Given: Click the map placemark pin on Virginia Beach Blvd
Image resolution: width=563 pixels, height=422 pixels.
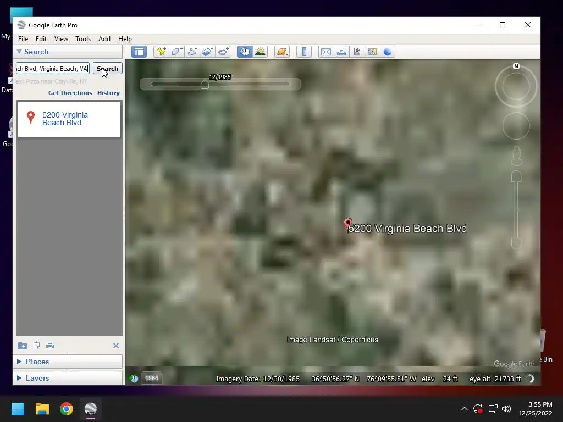Looking at the screenshot, I should [x=347, y=224].
